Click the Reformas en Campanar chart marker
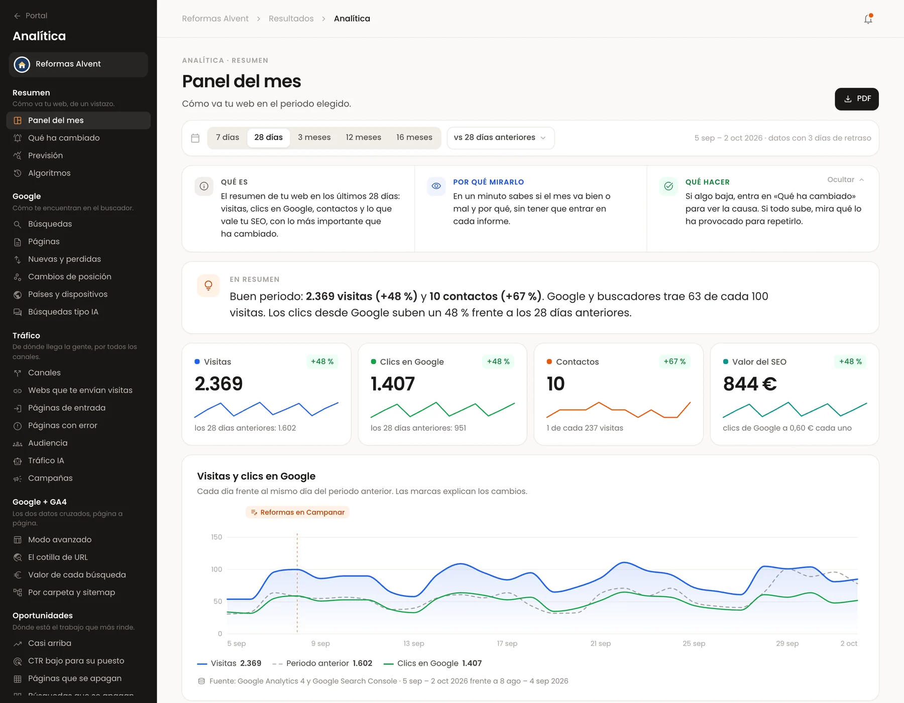 tap(297, 512)
